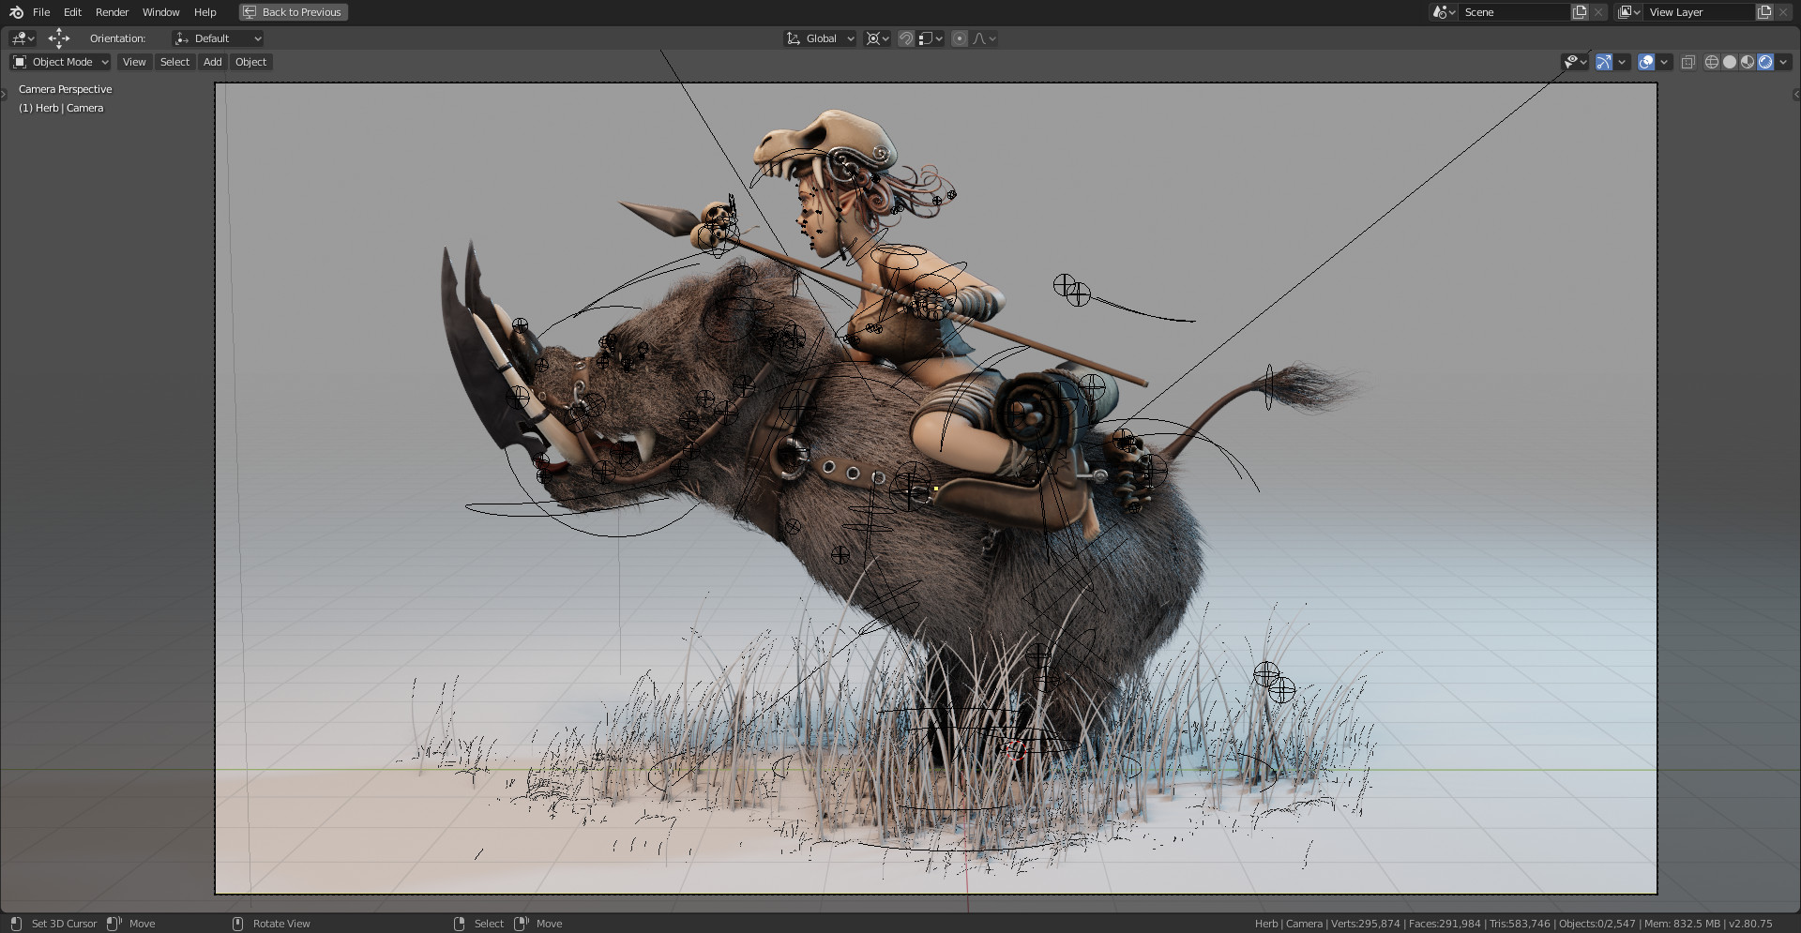Switch to material preview shading
This screenshot has width=1801, height=933.
click(x=1748, y=62)
